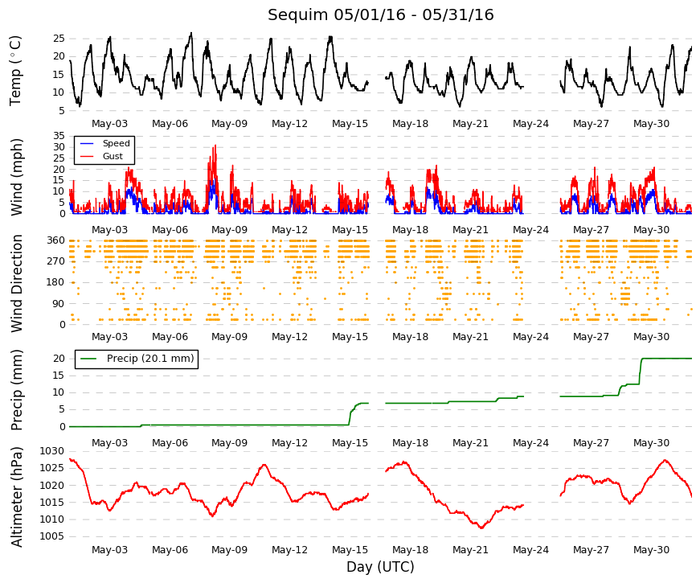The width and height of the screenshot is (700, 583).
Task: Click May-24 tick under the wind direction plot
Action: point(530,337)
